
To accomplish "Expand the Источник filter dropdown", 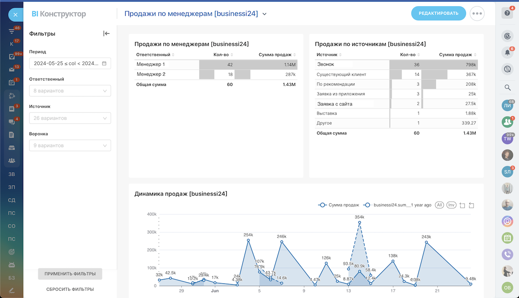I will pyautogui.click(x=70, y=118).
